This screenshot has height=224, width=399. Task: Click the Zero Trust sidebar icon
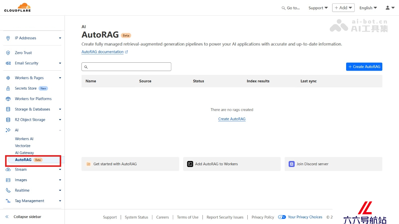8,53
